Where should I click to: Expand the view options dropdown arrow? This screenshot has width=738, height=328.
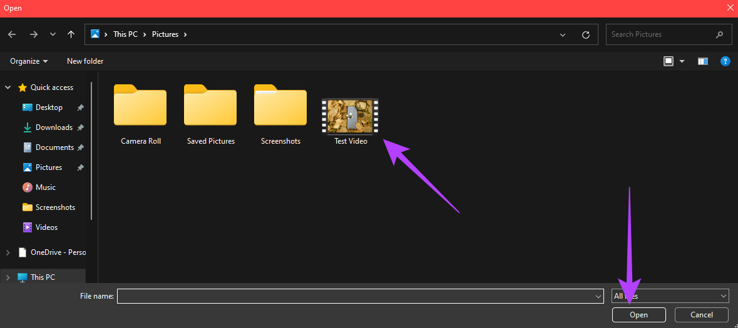tap(682, 61)
